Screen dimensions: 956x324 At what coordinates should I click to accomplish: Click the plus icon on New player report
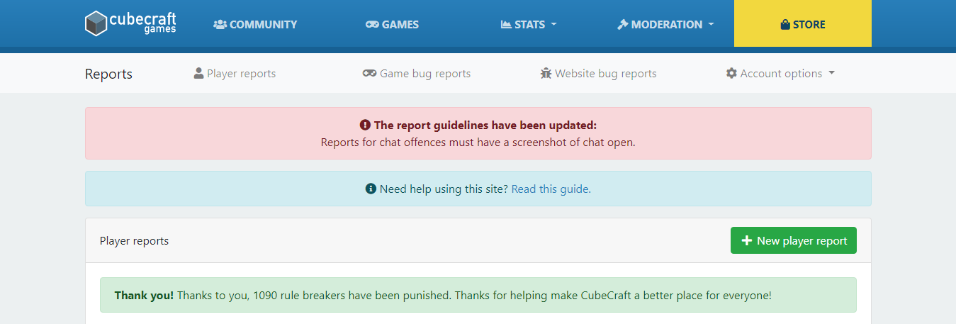click(x=746, y=240)
